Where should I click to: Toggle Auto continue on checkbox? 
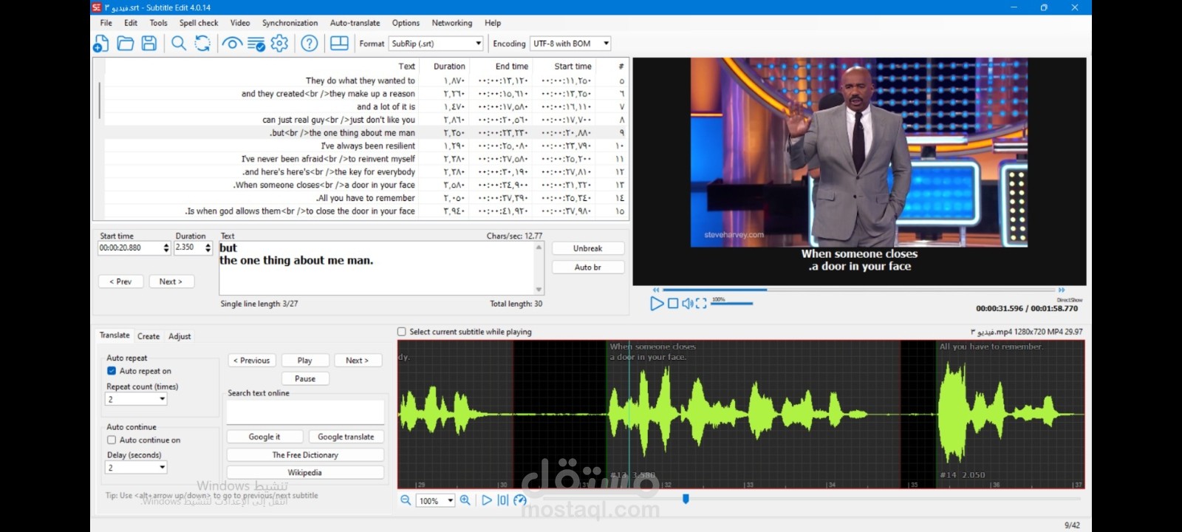point(112,440)
